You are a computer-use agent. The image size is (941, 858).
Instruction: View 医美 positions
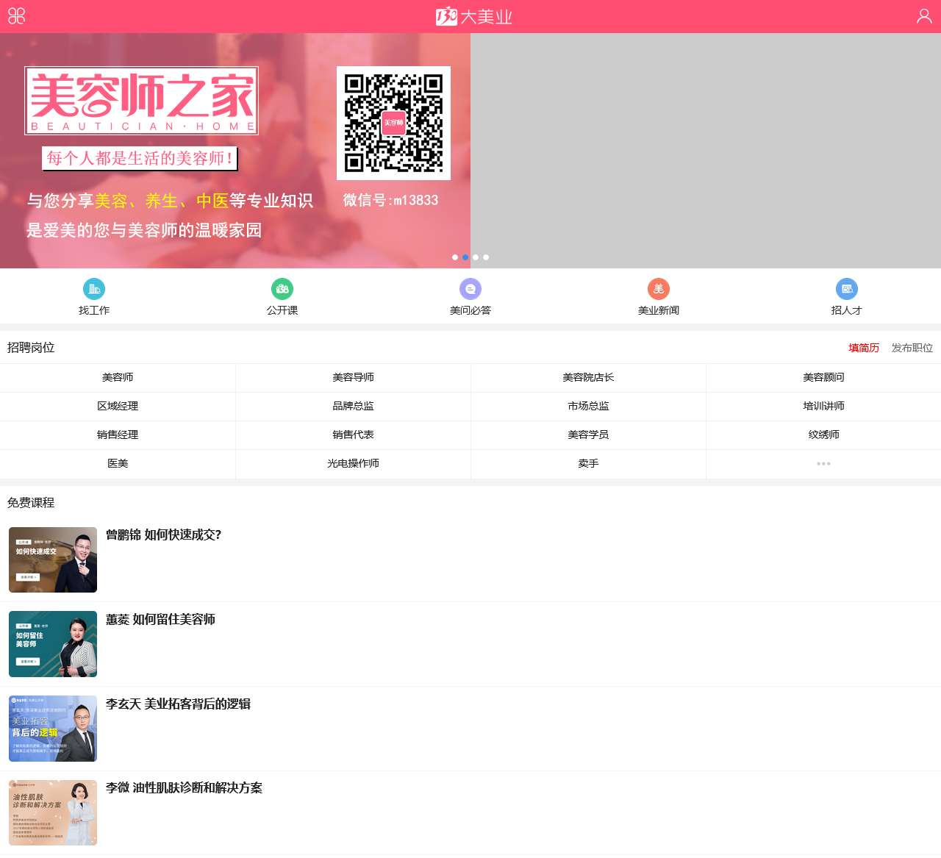click(118, 463)
